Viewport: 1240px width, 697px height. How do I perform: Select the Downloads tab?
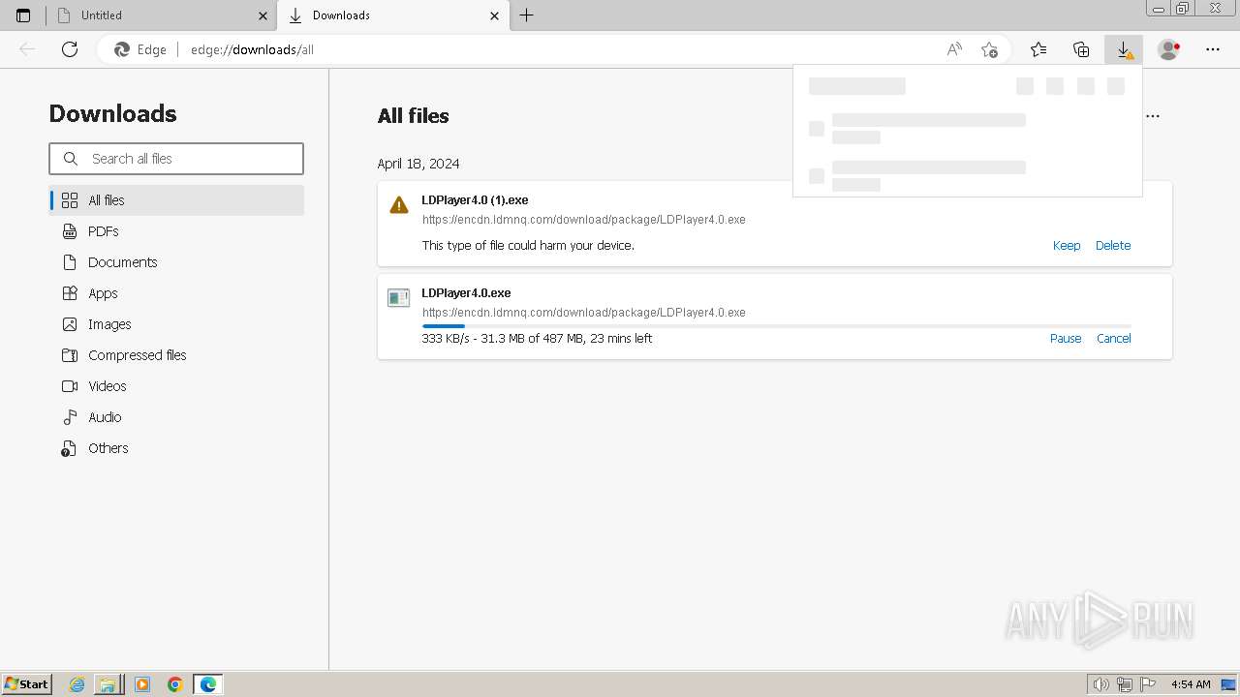(x=392, y=15)
